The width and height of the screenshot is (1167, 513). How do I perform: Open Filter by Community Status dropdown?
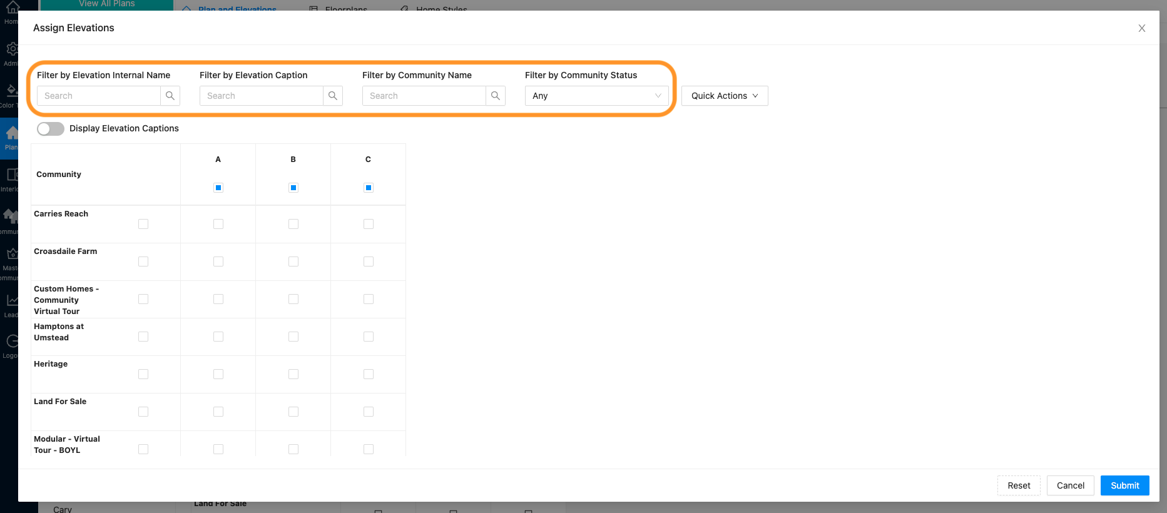(x=596, y=96)
